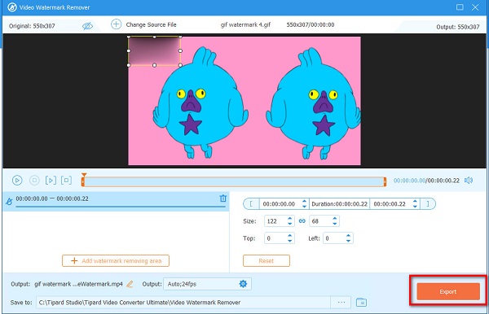Click the current time 00:00:00.00/00:00:00.22 readout
Viewport: 489px width, 314px height.
(x=426, y=181)
